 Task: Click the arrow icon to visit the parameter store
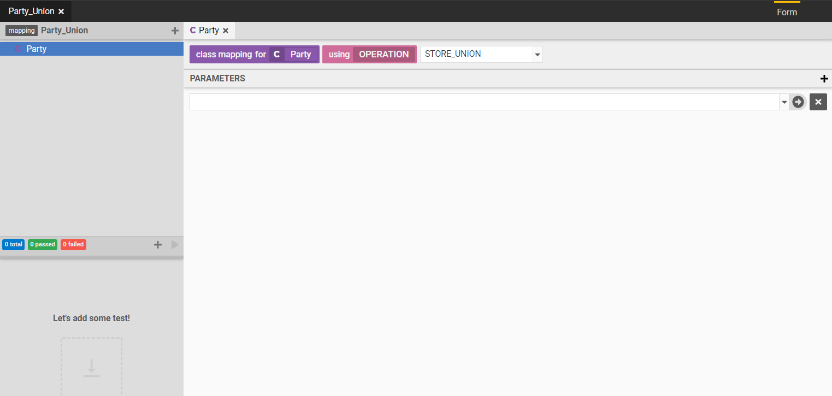[798, 102]
